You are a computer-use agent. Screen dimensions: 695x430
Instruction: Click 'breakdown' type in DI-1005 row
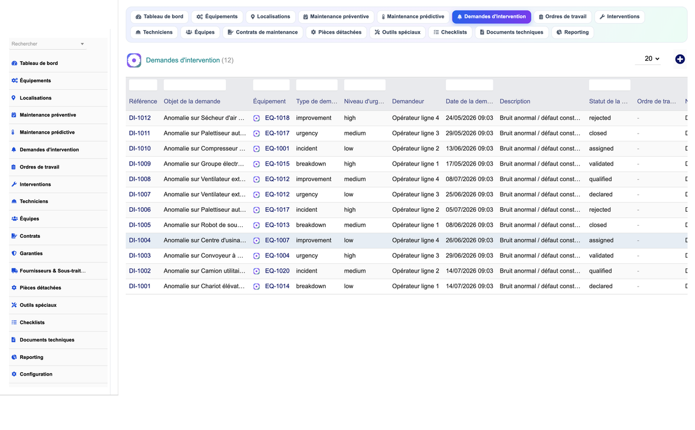click(x=311, y=225)
